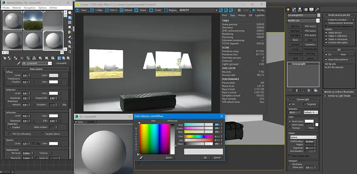The height and width of the screenshot is (174, 357).
Task: Click the zoom in magnifier in VFB
Action: point(221,10)
